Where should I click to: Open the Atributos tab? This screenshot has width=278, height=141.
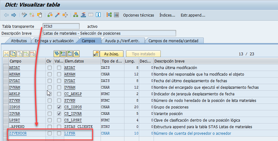[19, 41]
